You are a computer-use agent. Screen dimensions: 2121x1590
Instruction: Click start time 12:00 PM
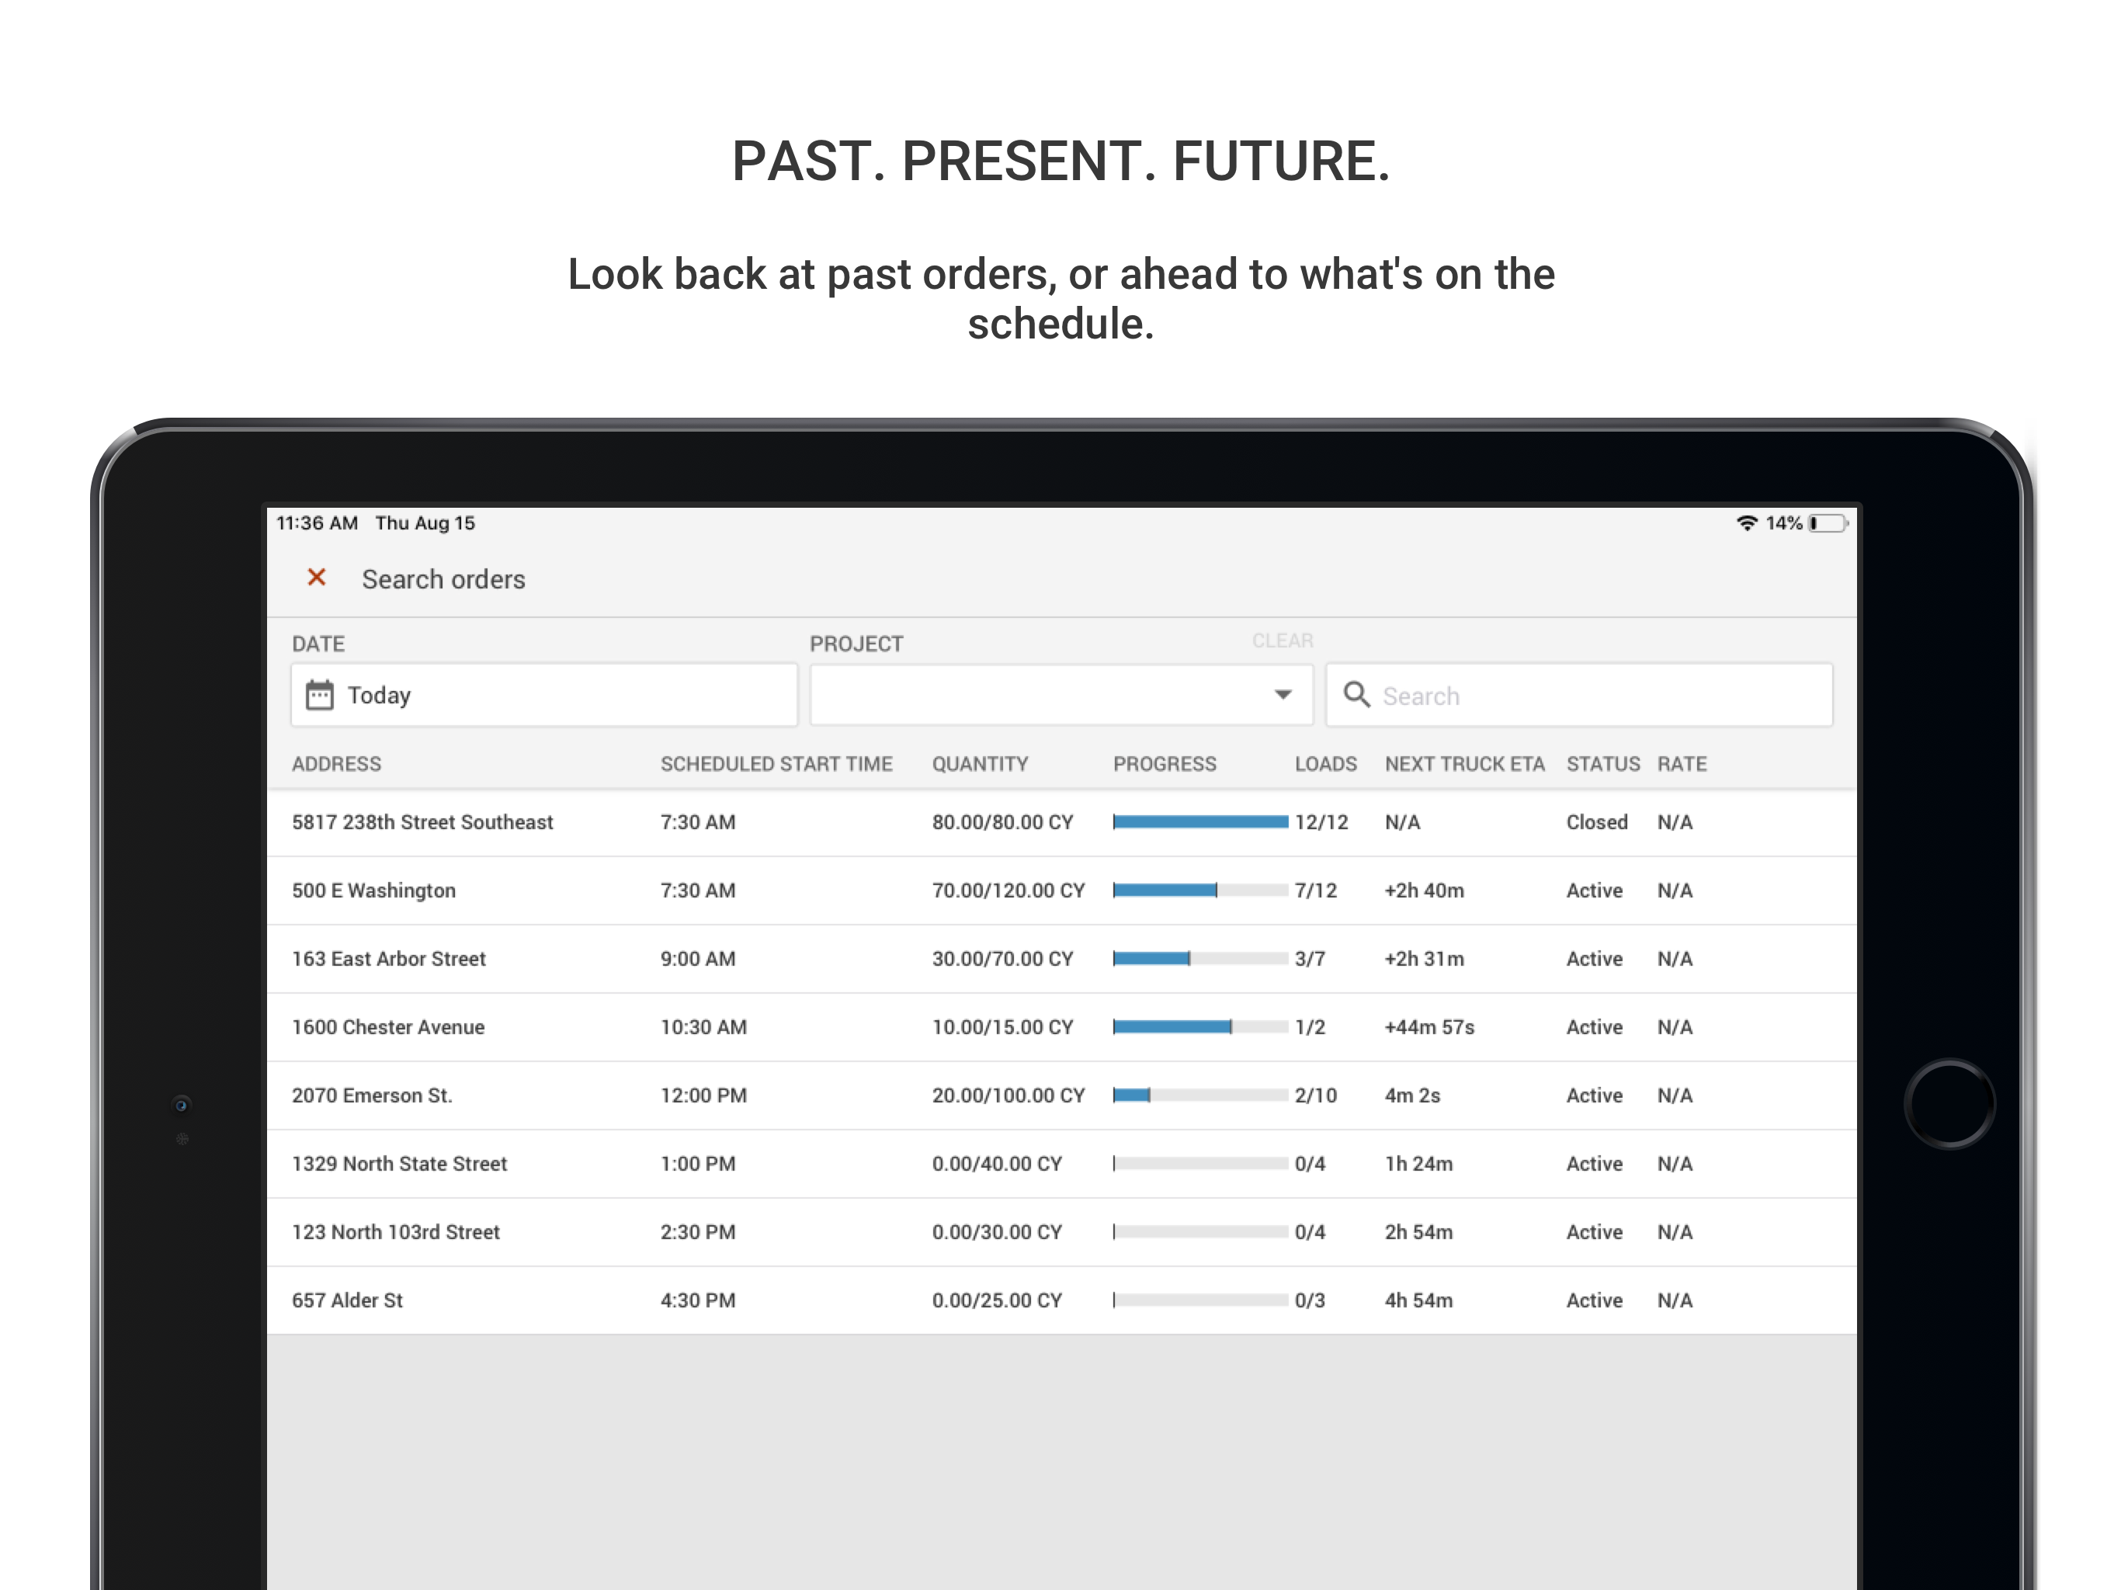coord(703,1095)
